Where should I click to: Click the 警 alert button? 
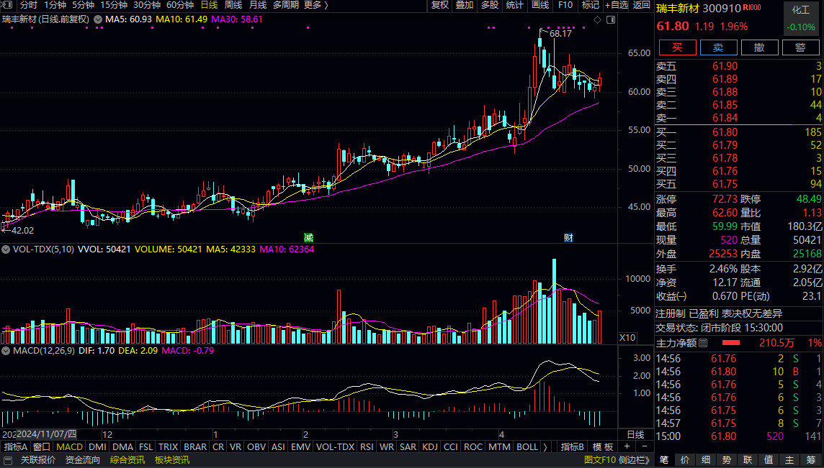pos(800,47)
